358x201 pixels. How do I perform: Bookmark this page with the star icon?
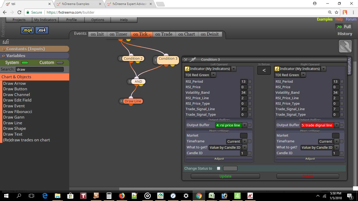(337, 12)
